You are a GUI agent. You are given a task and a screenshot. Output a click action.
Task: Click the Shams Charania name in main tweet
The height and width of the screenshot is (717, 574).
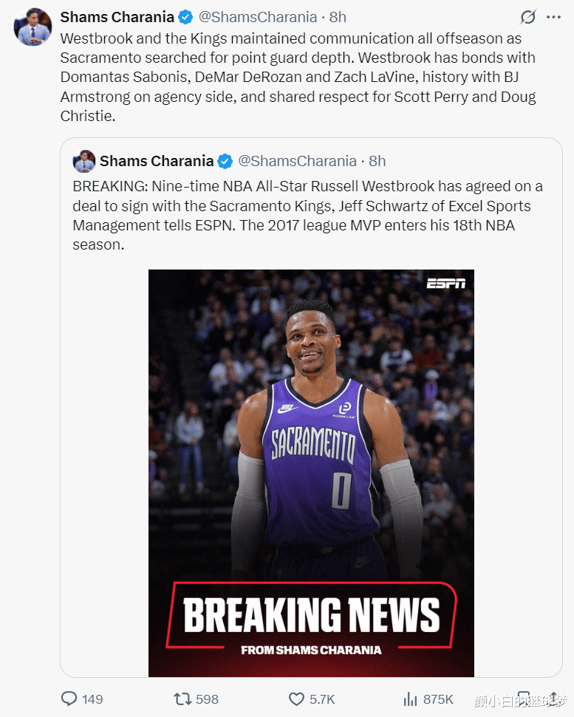117,18
